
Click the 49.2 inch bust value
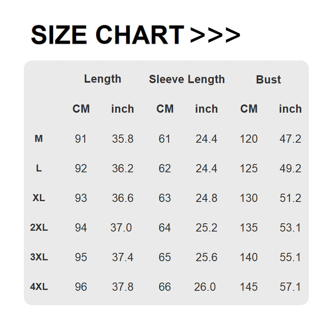pos(290,169)
